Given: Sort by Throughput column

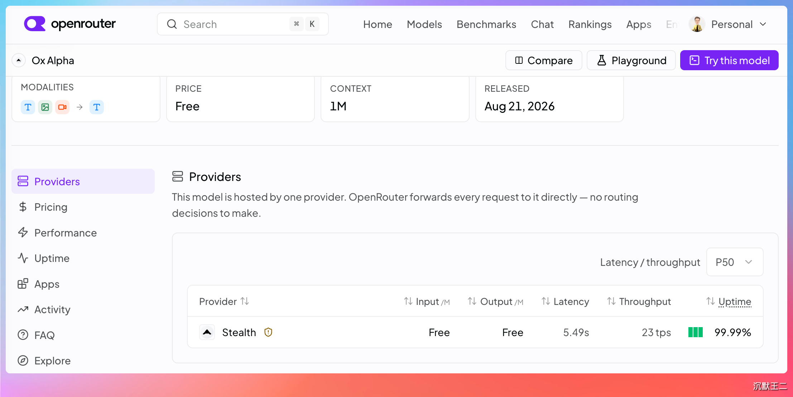Looking at the screenshot, I should 611,301.
